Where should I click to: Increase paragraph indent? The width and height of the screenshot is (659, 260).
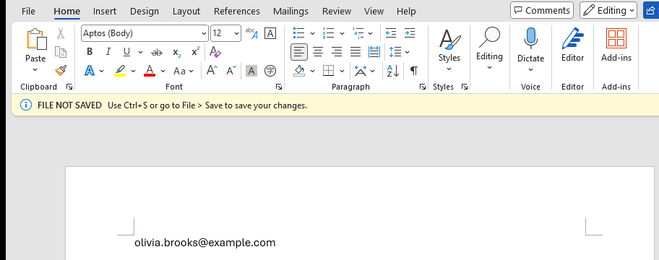410,32
